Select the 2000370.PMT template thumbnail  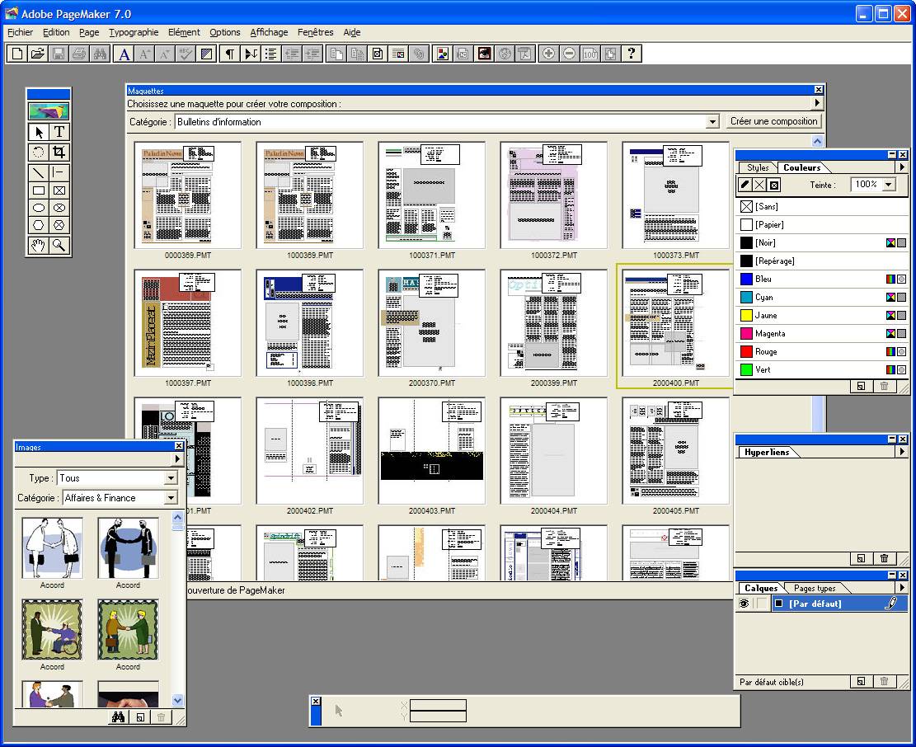tap(431, 322)
